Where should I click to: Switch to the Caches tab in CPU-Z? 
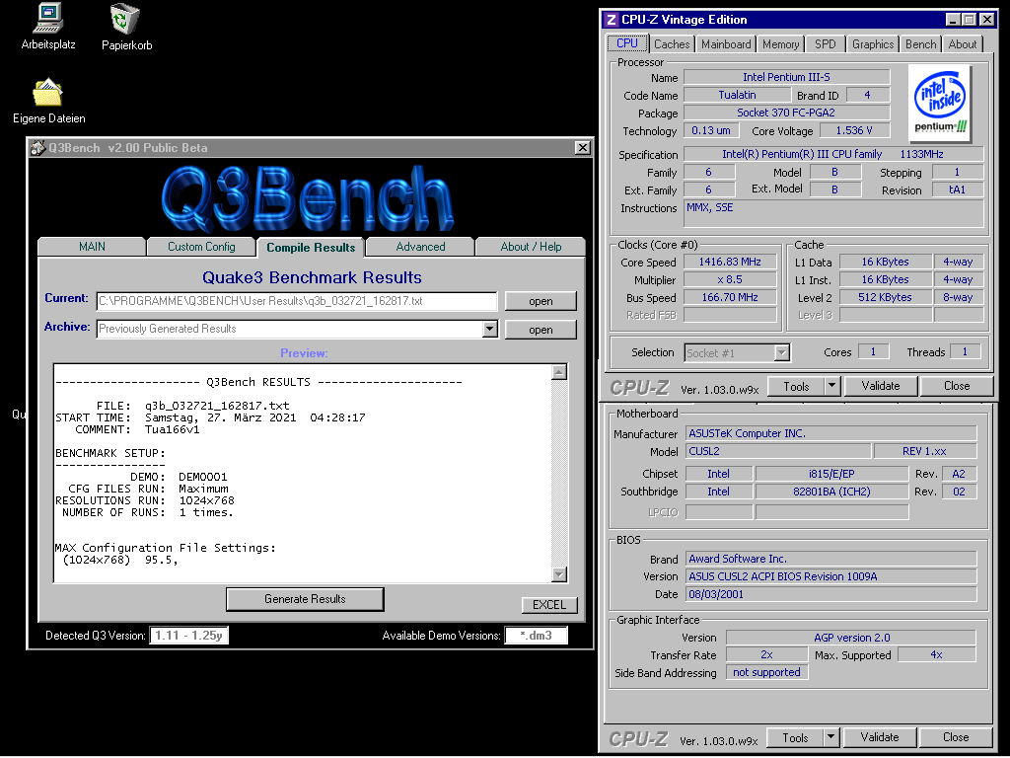[671, 44]
